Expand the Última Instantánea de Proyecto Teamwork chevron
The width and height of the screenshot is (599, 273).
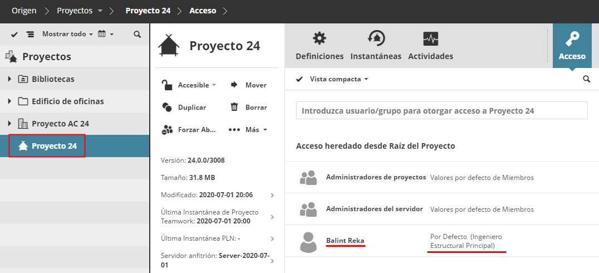tap(272, 217)
